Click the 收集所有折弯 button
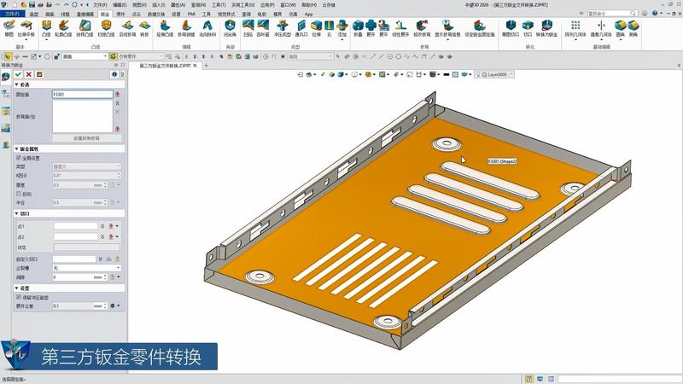 coord(86,137)
